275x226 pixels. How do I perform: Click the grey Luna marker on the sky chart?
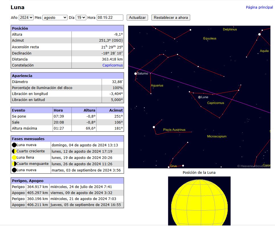pyautogui.click(x=199, y=97)
